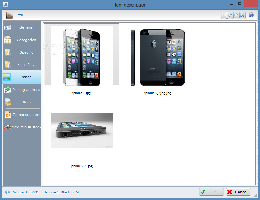Click the Stock box icon
This screenshot has height=200, width=260.
tap(8, 102)
